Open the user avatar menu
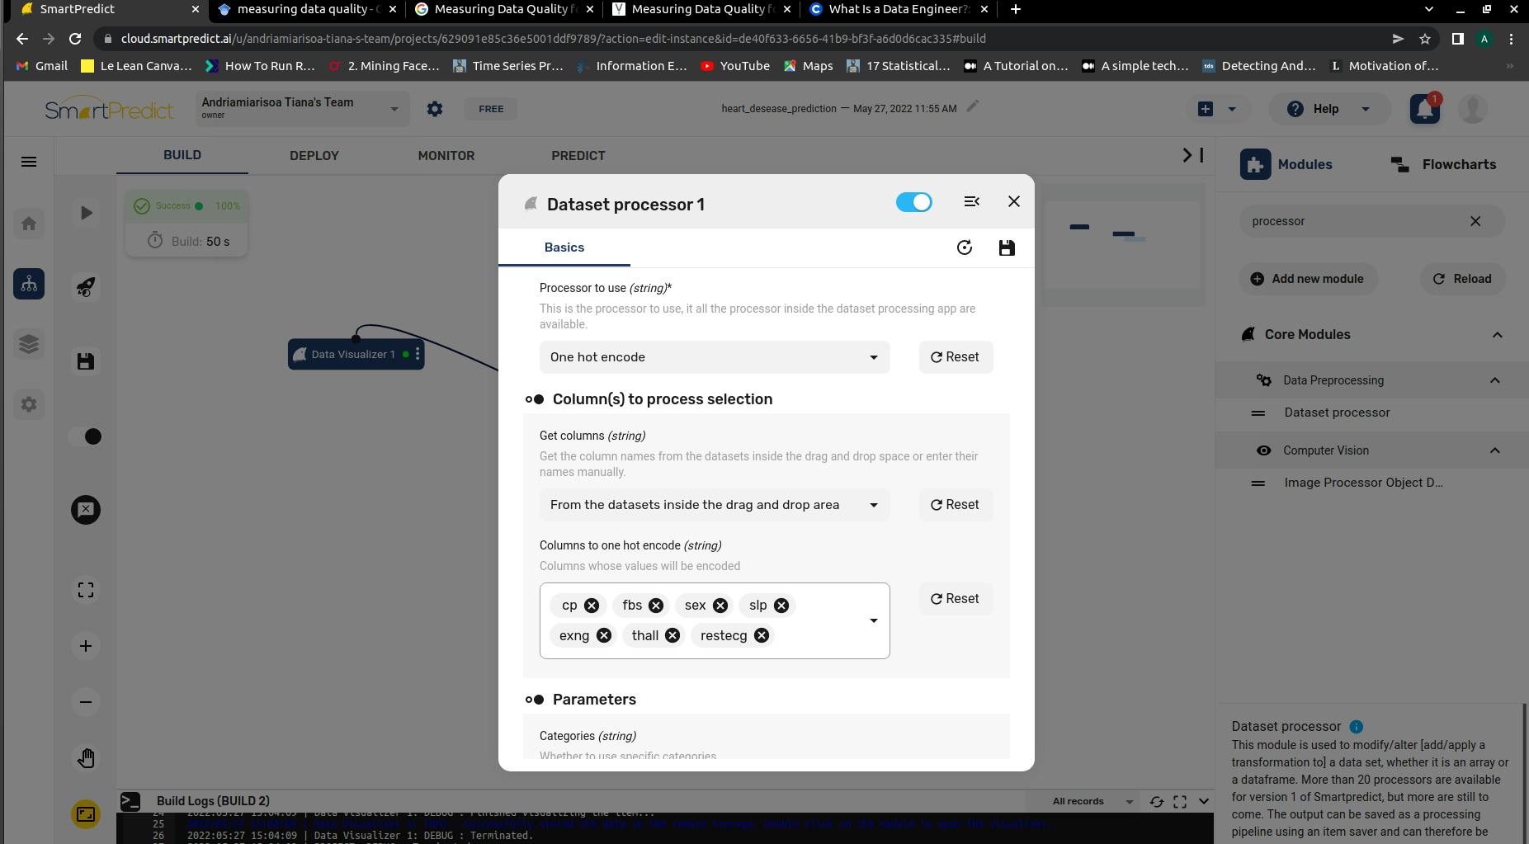 1473,109
